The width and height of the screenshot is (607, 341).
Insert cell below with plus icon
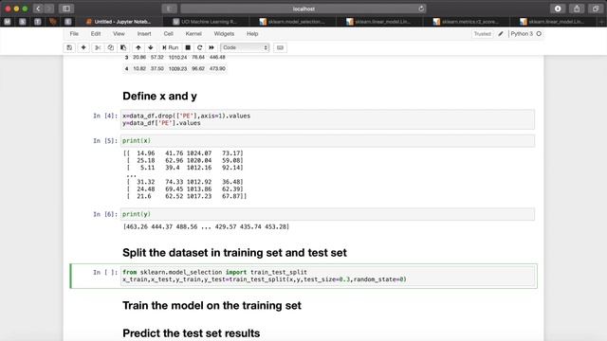tap(83, 47)
